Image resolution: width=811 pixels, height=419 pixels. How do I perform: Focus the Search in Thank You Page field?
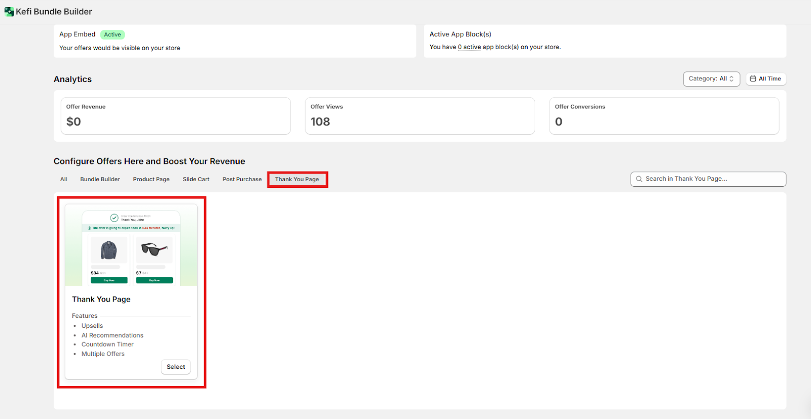(712, 179)
